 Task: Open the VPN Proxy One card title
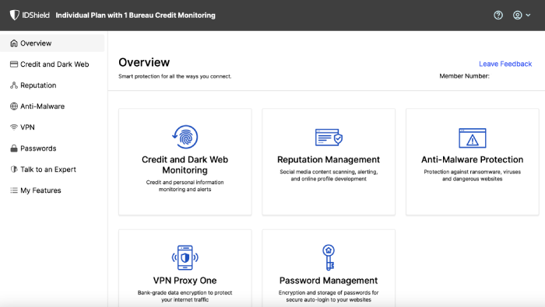tap(185, 281)
